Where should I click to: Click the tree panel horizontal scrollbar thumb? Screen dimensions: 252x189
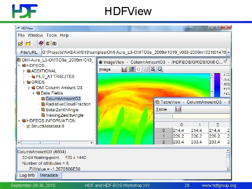[40, 142]
